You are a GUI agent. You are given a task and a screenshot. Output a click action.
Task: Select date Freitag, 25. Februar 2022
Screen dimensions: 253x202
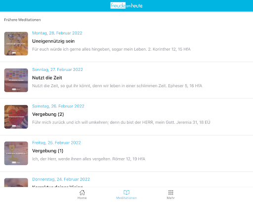56,143
